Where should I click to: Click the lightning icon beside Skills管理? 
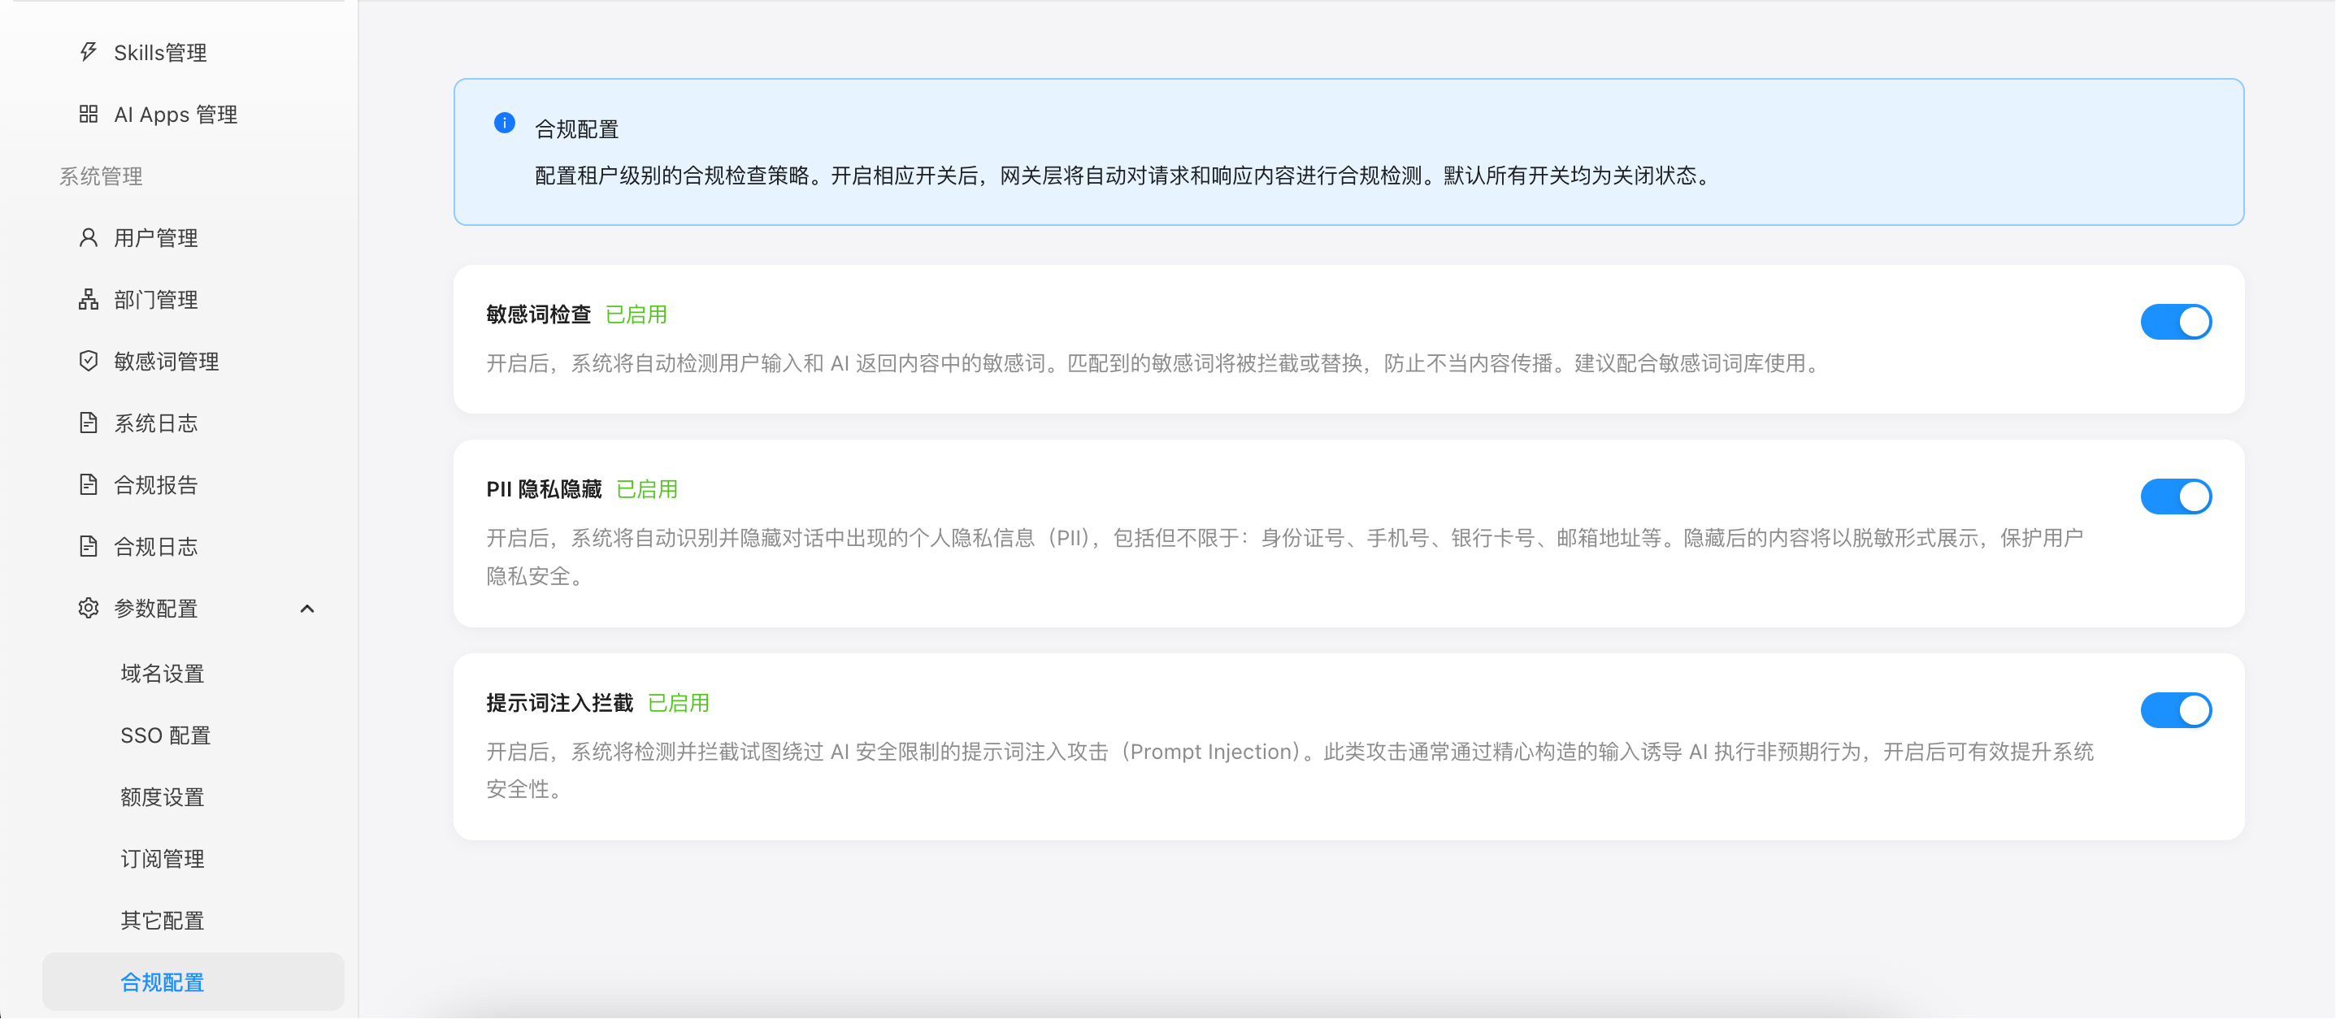[88, 52]
